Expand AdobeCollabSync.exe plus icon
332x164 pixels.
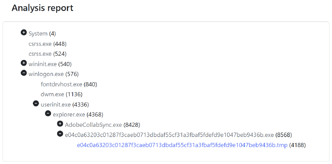coord(60,124)
